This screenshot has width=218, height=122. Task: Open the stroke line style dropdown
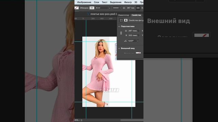click(116, 8)
